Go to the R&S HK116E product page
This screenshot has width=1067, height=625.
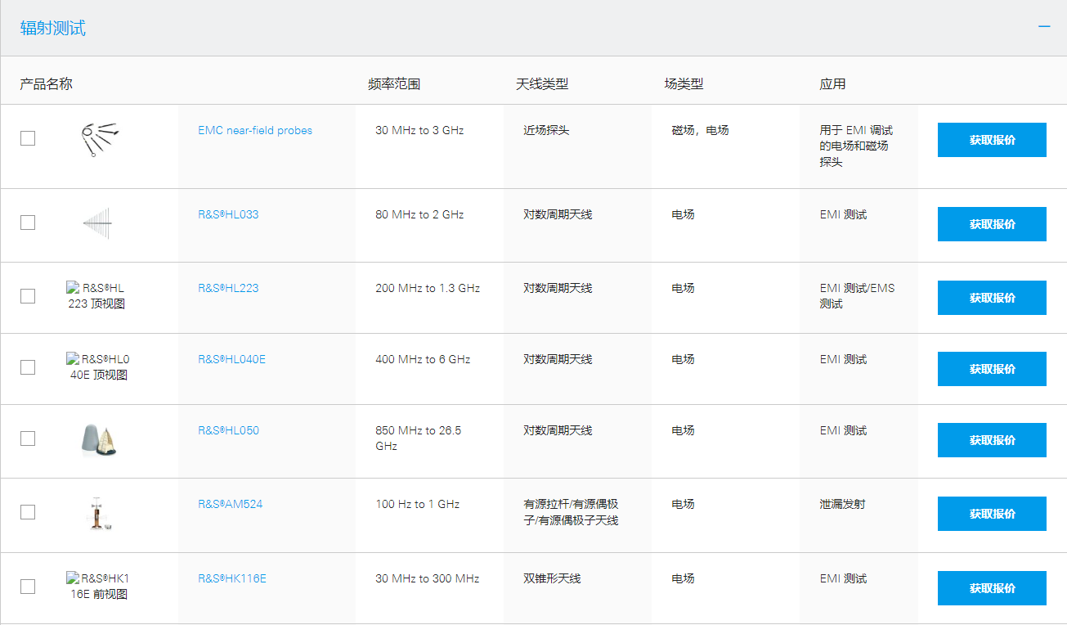pyautogui.click(x=232, y=578)
